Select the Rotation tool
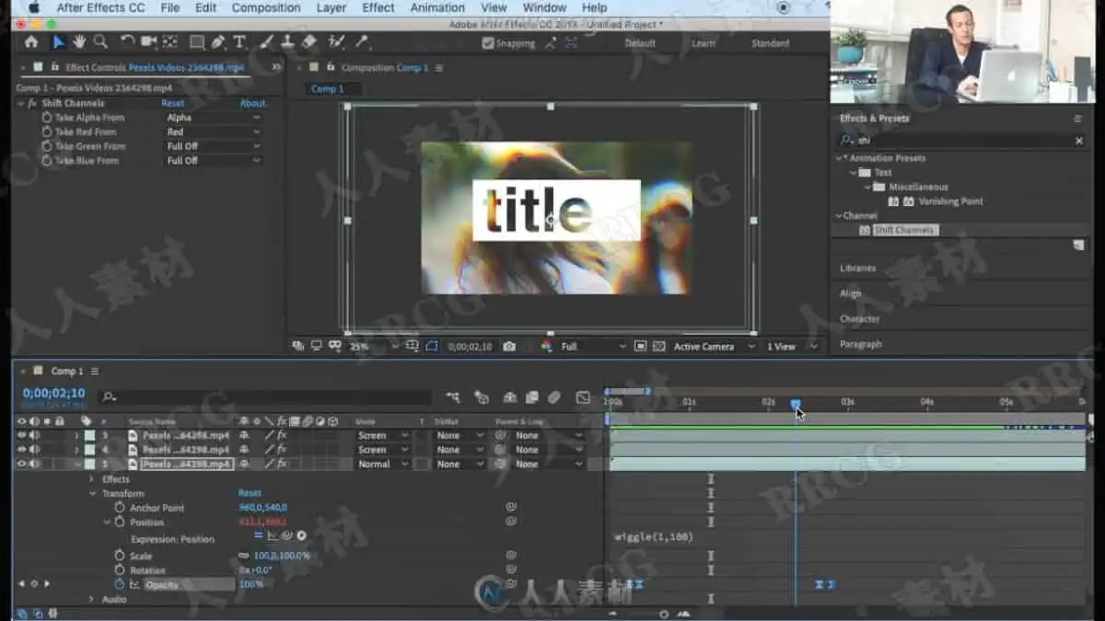 [x=127, y=41]
